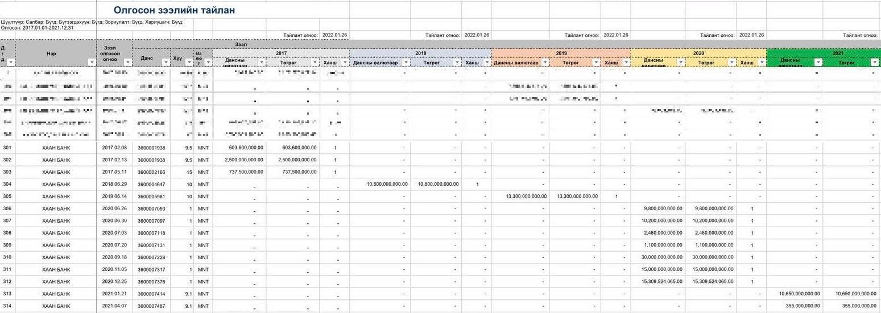Open the 2018 Дансны валютаар filter
The width and height of the screenshot is (881, 313).
click(409, 62)
